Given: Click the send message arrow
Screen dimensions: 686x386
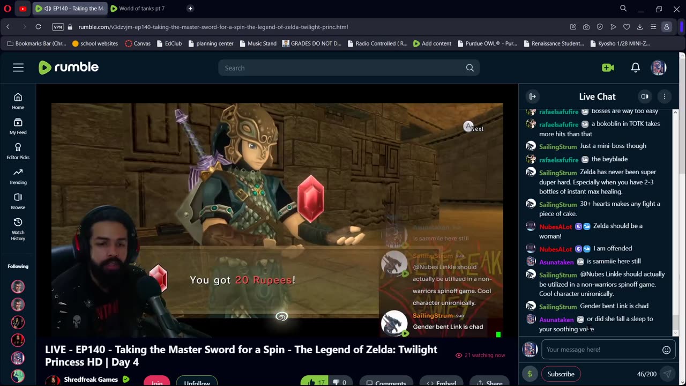Looking at the screenshot, I should click(667, 374).
